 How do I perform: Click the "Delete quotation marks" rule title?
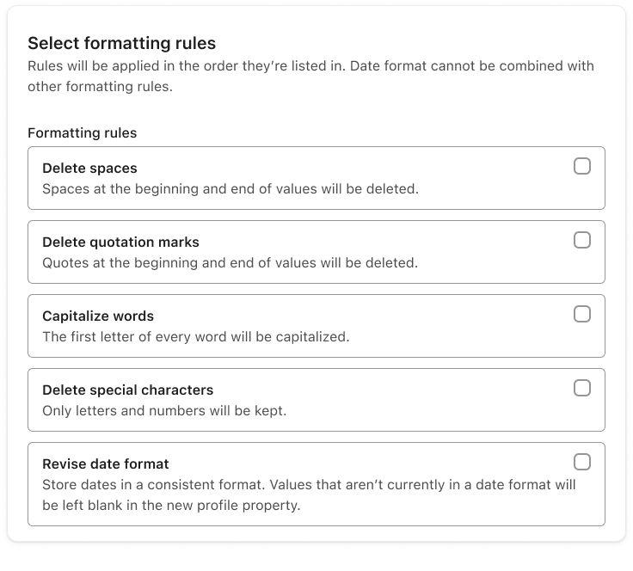120,243
